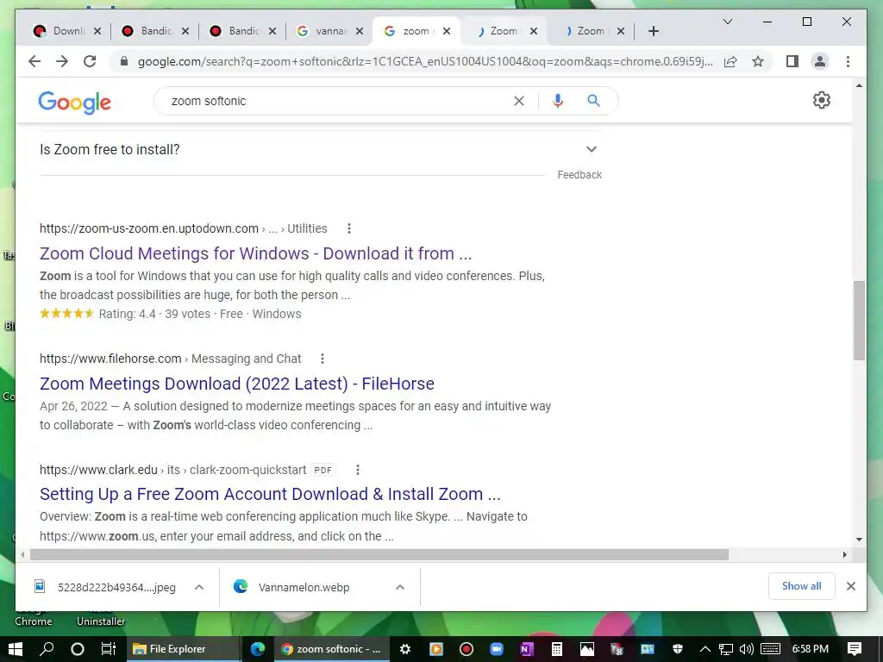883x662 pixels.
Task: Click the Chrome address bar URL
Action: [x=425, y=61]
